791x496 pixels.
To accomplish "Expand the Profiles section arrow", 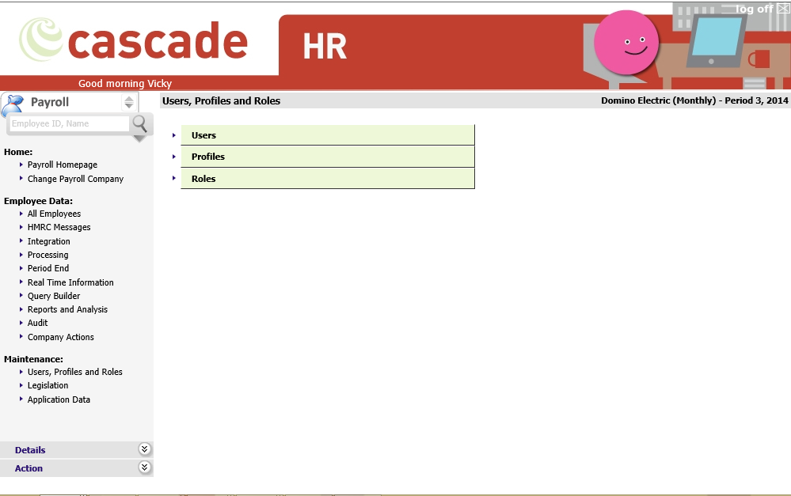I will coord(174,157).
